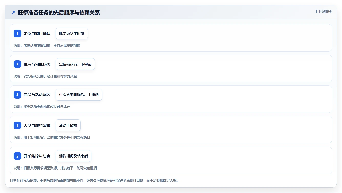Click the 供应与预算核验 step title
Image resolution: width=342 pixels, height=193 pixels.
click(37, 64)
